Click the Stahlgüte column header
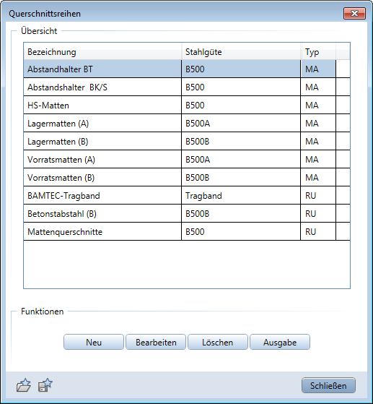The height and width of the screenshot is (404, 373). pyautogui.click(x=241, y=52)
